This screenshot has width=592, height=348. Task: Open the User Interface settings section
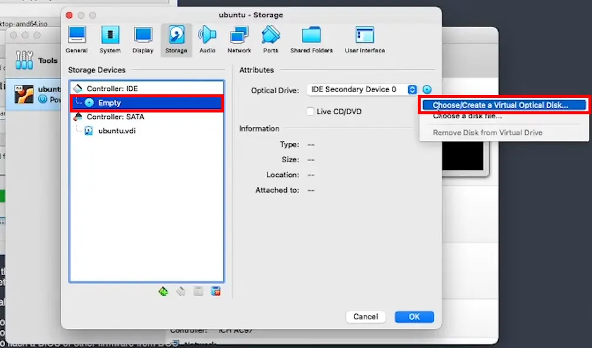[x=365, y=40]
